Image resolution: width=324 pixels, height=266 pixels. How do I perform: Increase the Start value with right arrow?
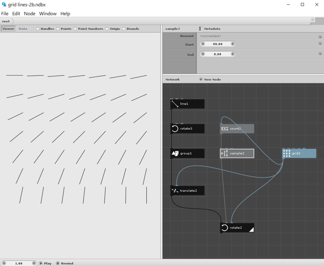click(232, 44)
